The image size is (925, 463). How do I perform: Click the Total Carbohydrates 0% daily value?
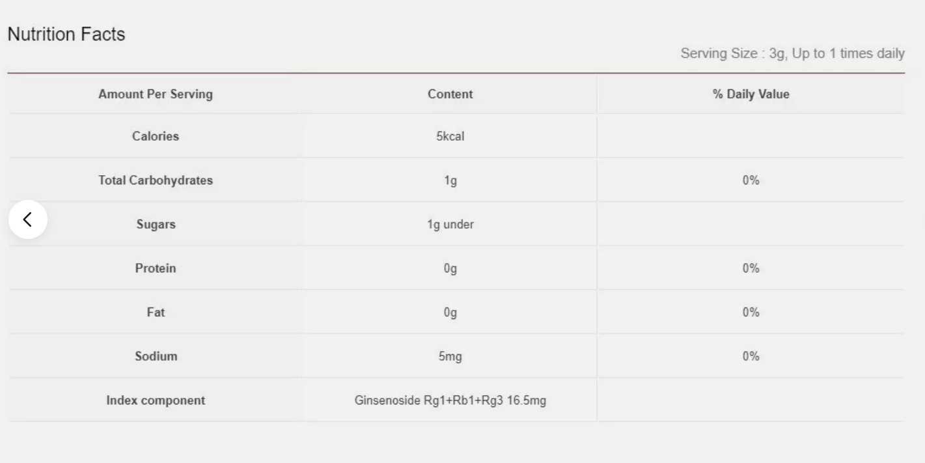coord(751,181)
